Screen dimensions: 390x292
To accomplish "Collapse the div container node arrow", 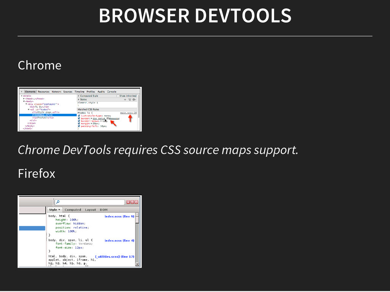I will click(26, 104).
